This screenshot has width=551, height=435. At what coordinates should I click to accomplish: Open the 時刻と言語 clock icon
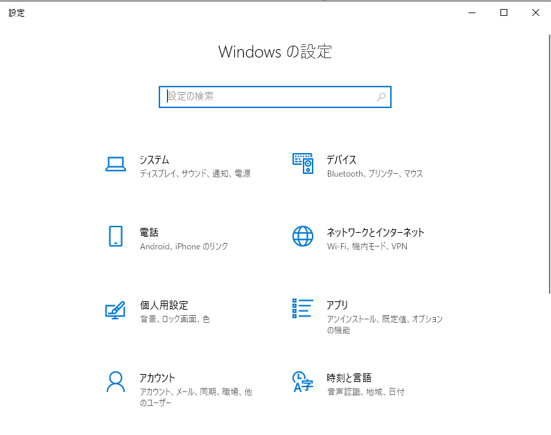coord(303,382)
